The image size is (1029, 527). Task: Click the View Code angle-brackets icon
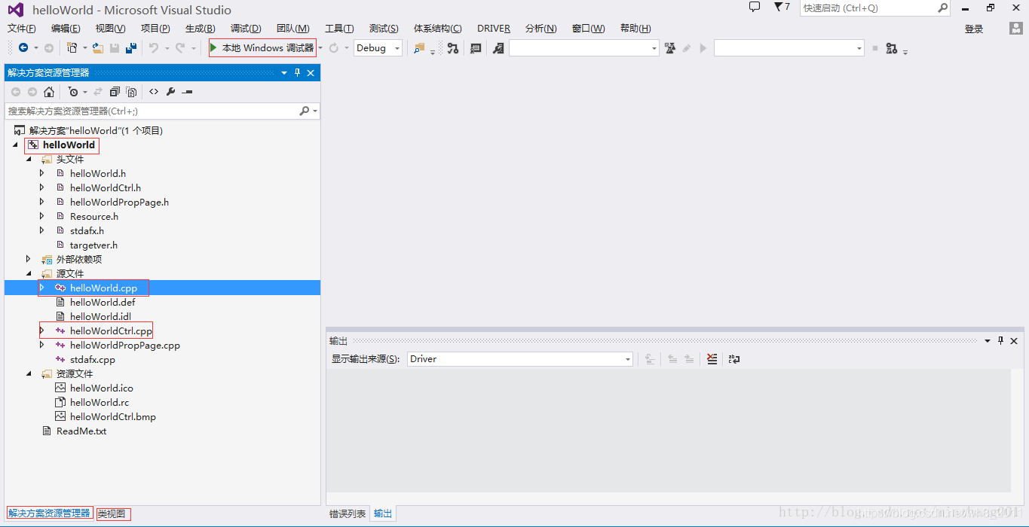pos(154,92)
